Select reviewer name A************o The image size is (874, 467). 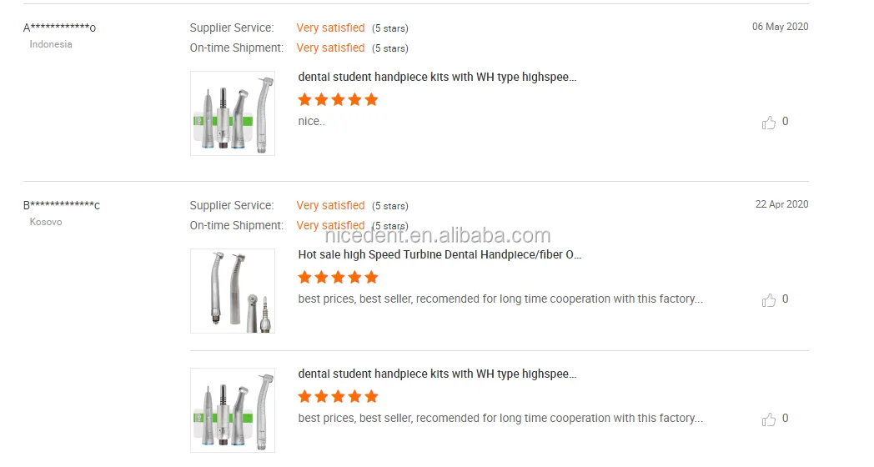(59, 28)
